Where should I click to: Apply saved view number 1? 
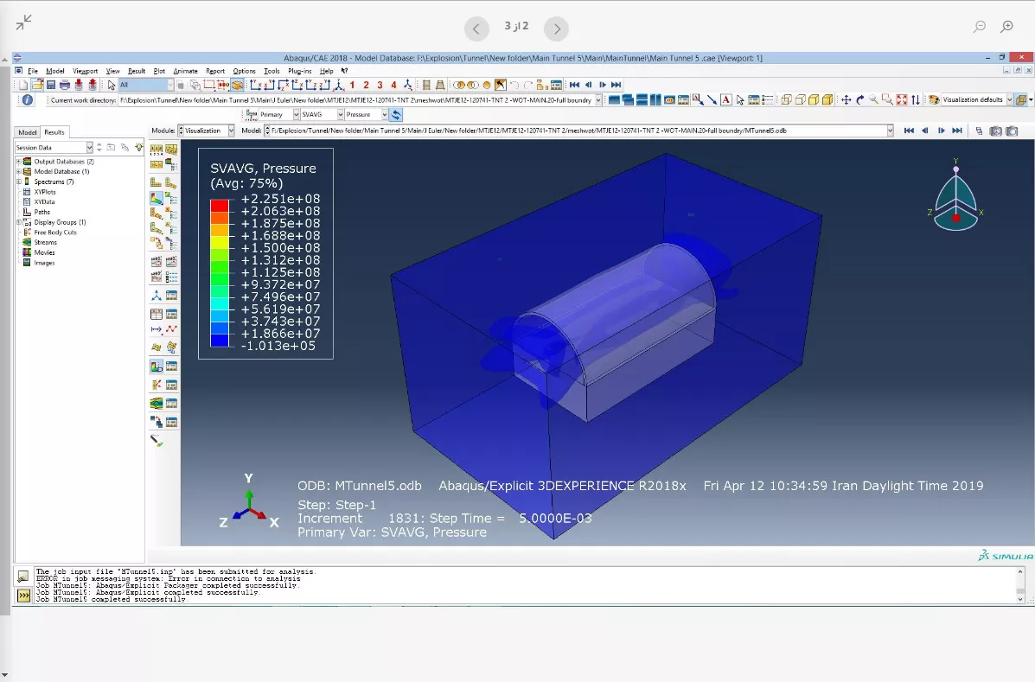tap(353, 85)
